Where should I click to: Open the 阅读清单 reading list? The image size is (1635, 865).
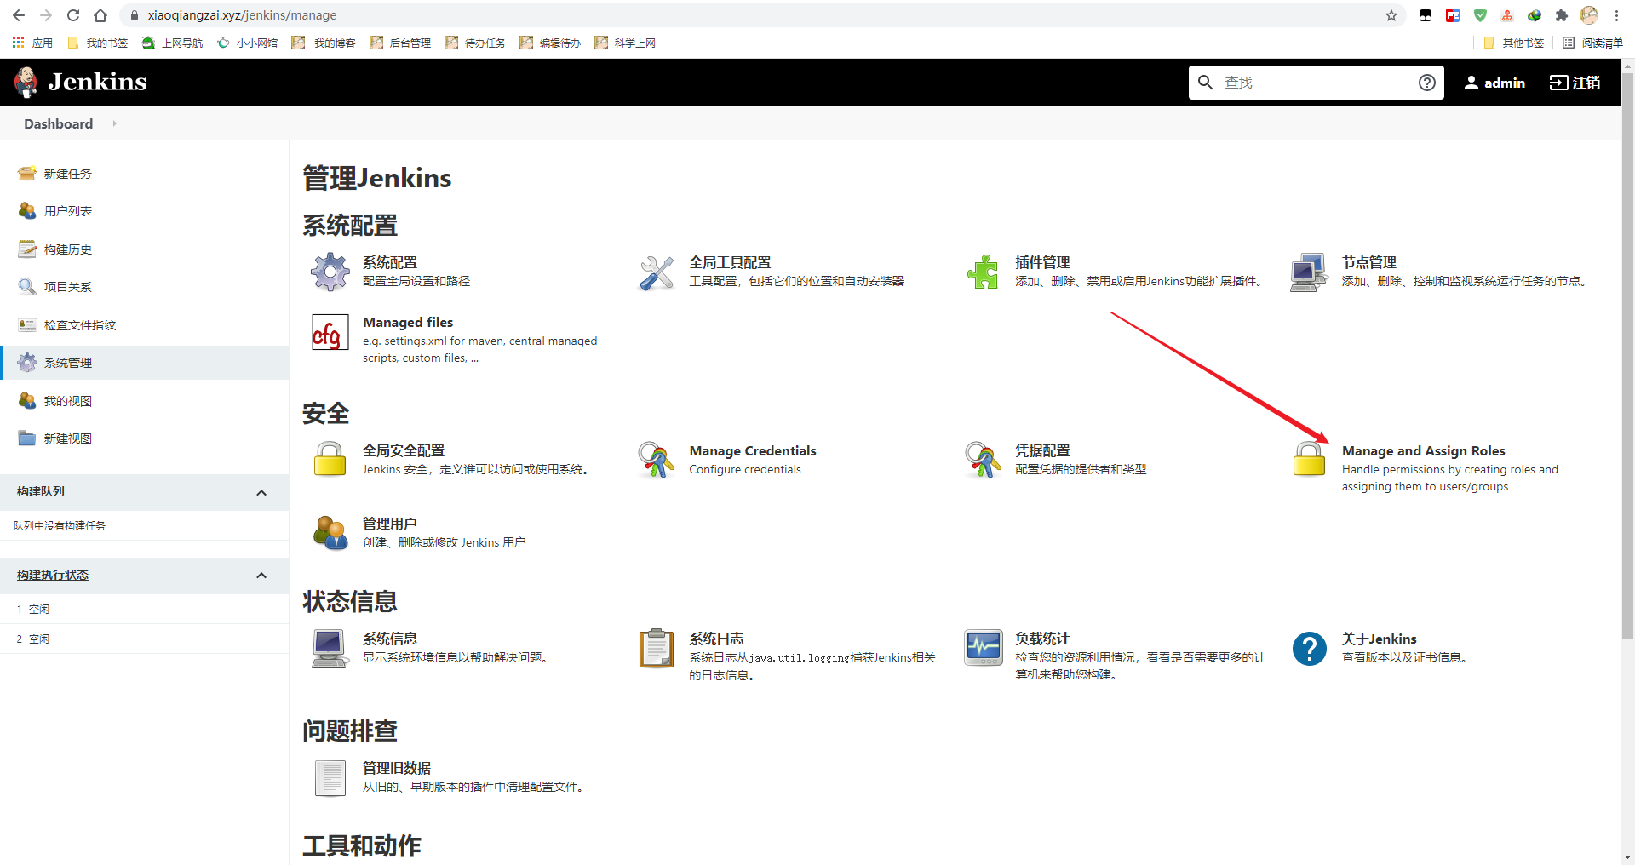coord(1592,43)
